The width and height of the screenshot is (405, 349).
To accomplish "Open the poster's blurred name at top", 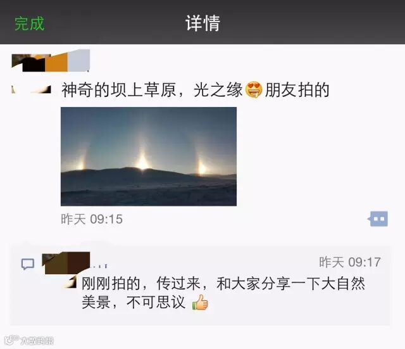I will pyautogui.click(x=51, y=61).
